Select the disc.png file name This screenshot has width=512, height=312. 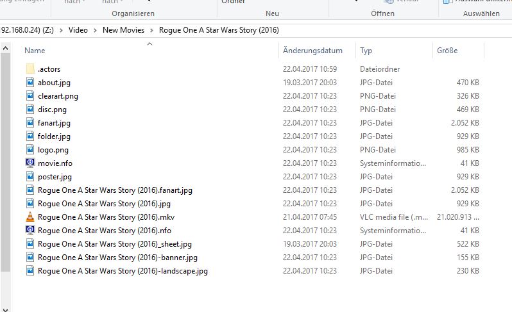tap(52, 110)
